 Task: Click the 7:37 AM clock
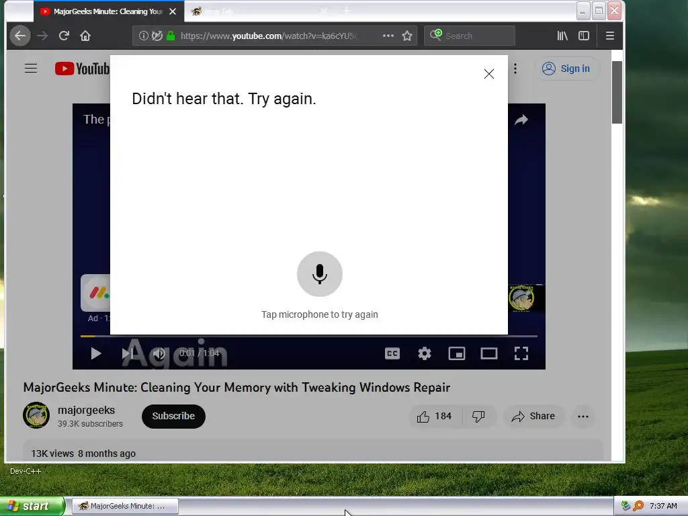tap(663, 506)
